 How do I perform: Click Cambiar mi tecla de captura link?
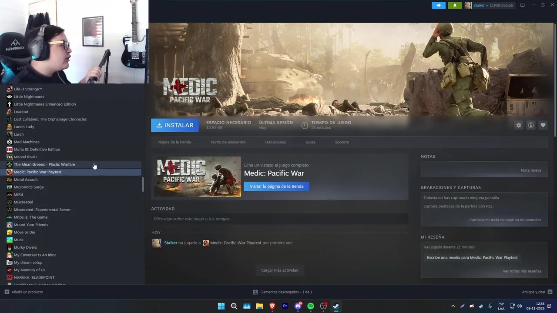tap(505, 220)
